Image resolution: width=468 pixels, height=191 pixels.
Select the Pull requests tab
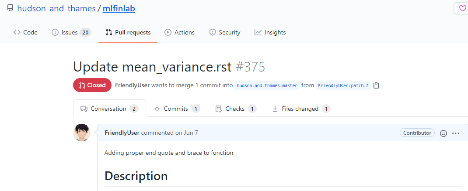[x=128, y=32]
